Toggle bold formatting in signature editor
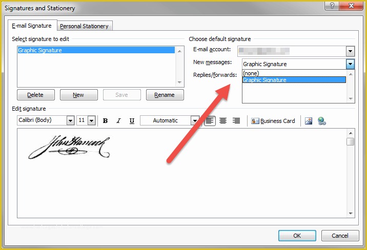Screen dimensions: 367x250 tap(105, 121)
